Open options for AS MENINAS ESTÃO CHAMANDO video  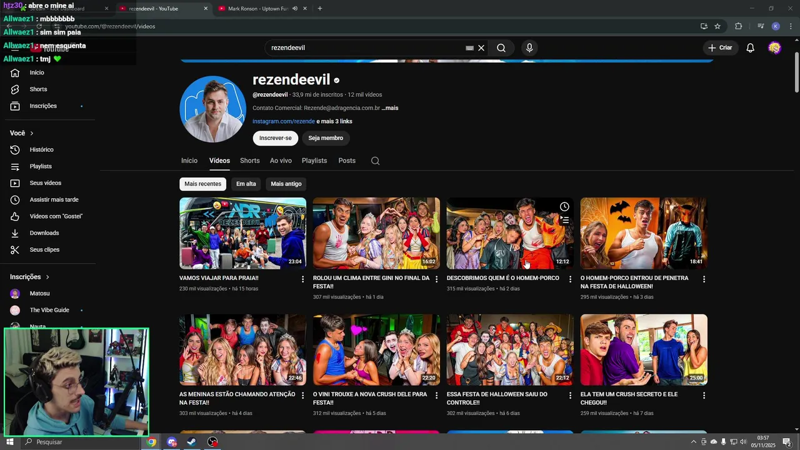click(303, 396)
